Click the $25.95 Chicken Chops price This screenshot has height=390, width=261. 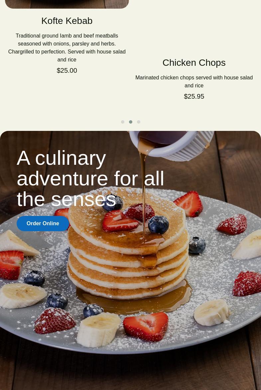(x=194, y=96)
